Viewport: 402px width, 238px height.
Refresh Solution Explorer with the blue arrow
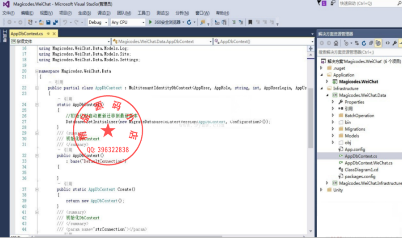364,43
